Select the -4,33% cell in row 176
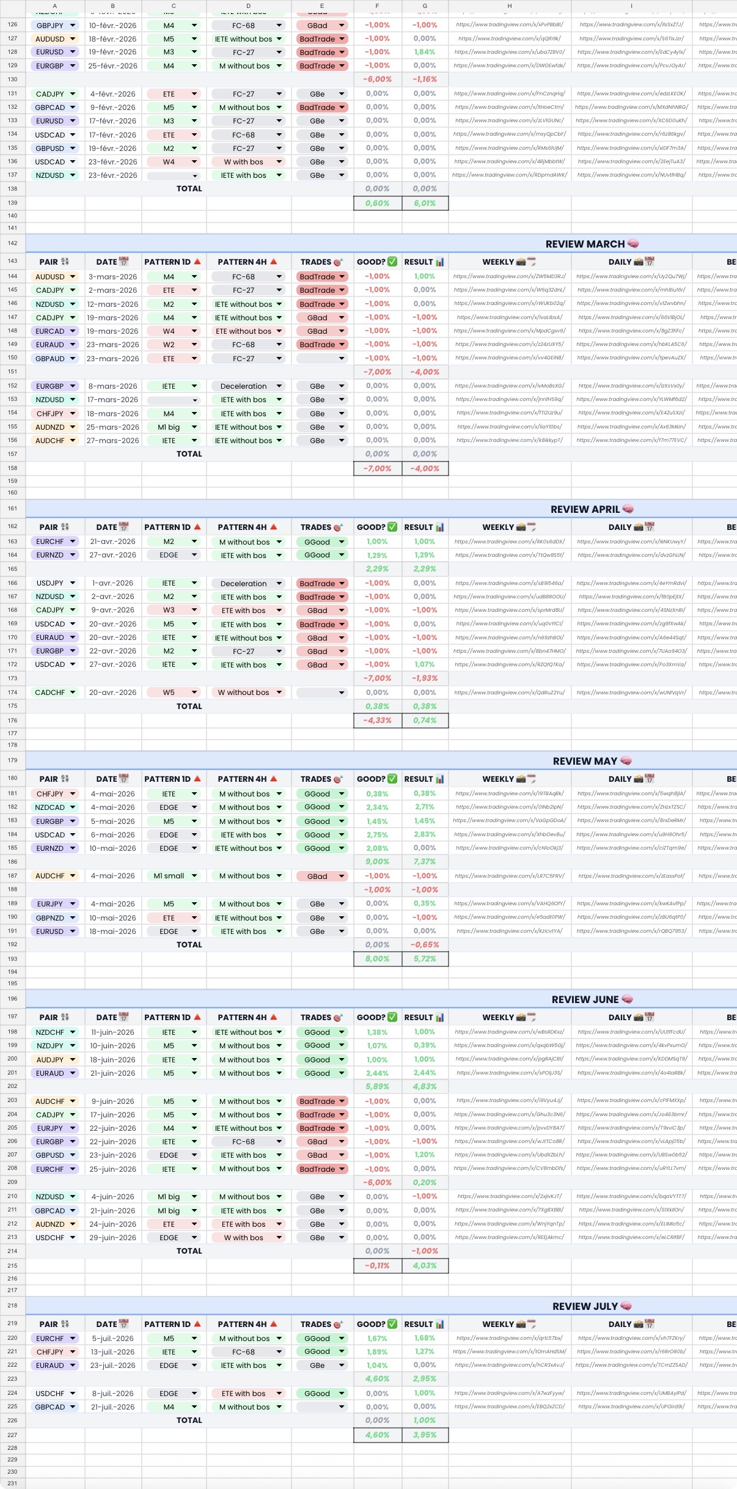737x1489 pixels. (378, 720)
